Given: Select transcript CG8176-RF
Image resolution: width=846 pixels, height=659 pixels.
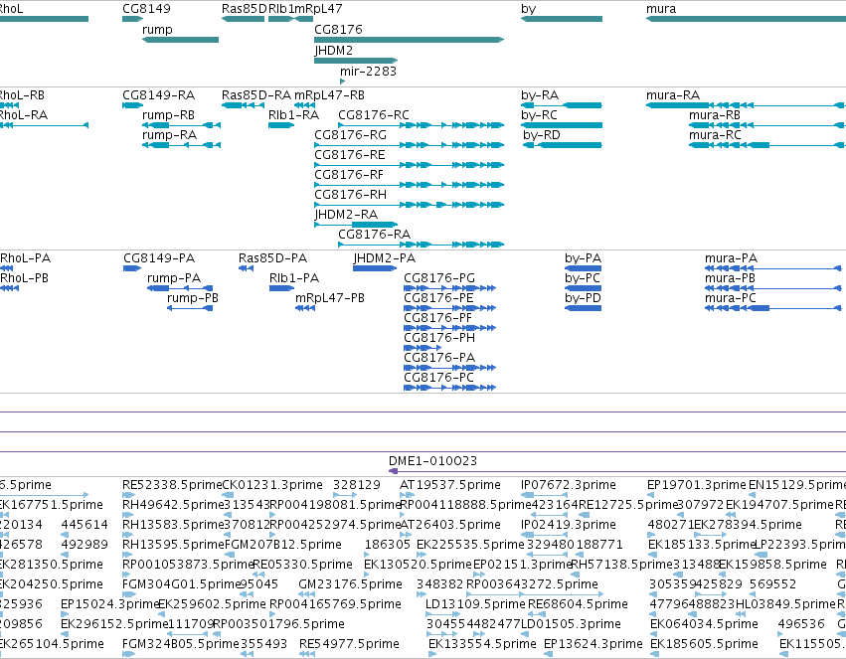Looking at the screenshot, I should coord(409,185).
